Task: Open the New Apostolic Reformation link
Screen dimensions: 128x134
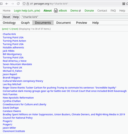Action: 18,98
